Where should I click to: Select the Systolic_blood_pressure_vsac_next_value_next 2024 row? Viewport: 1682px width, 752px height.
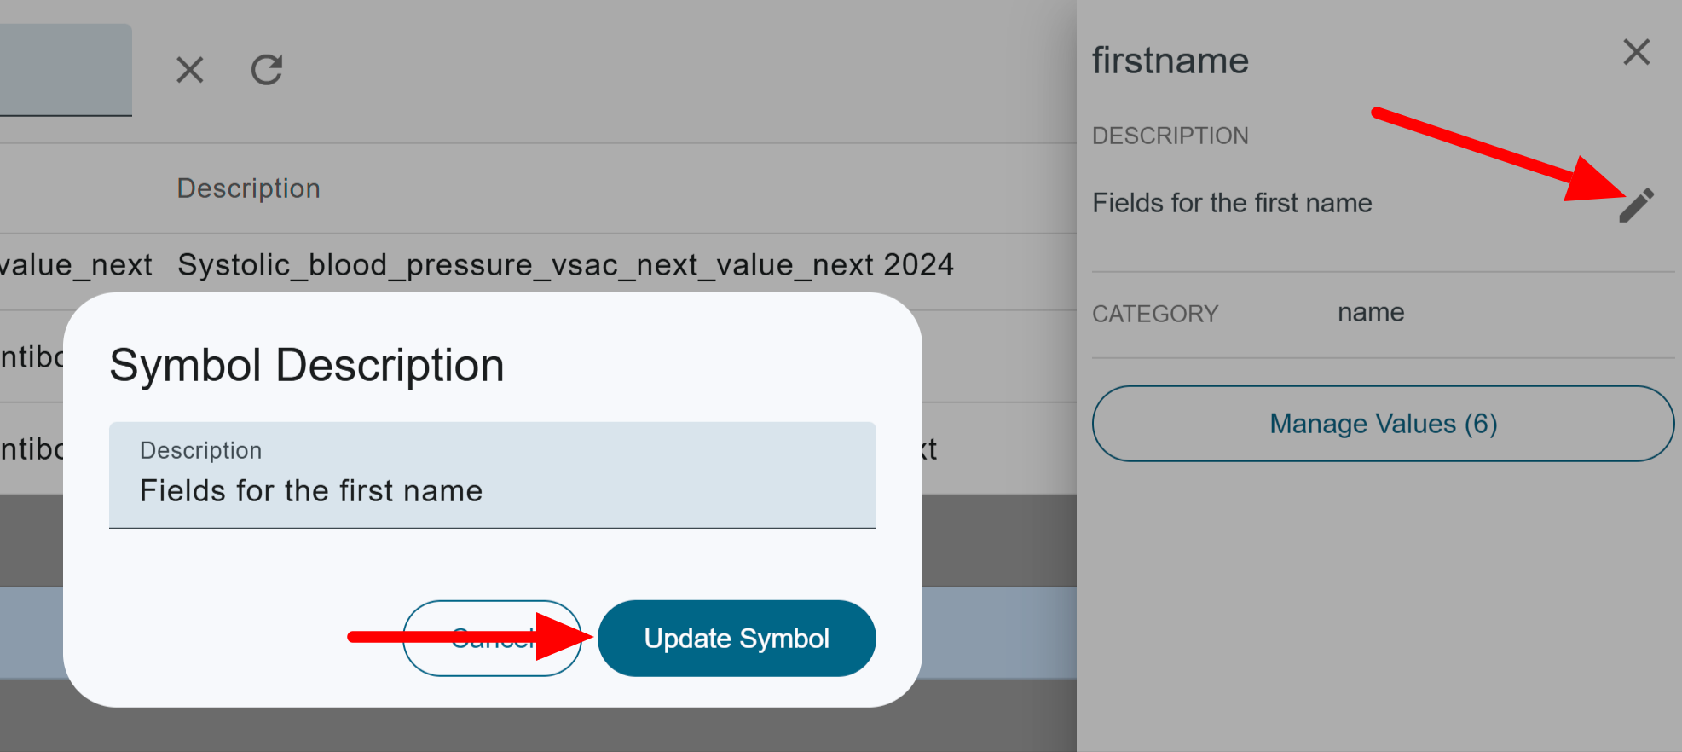click(538, 265)
